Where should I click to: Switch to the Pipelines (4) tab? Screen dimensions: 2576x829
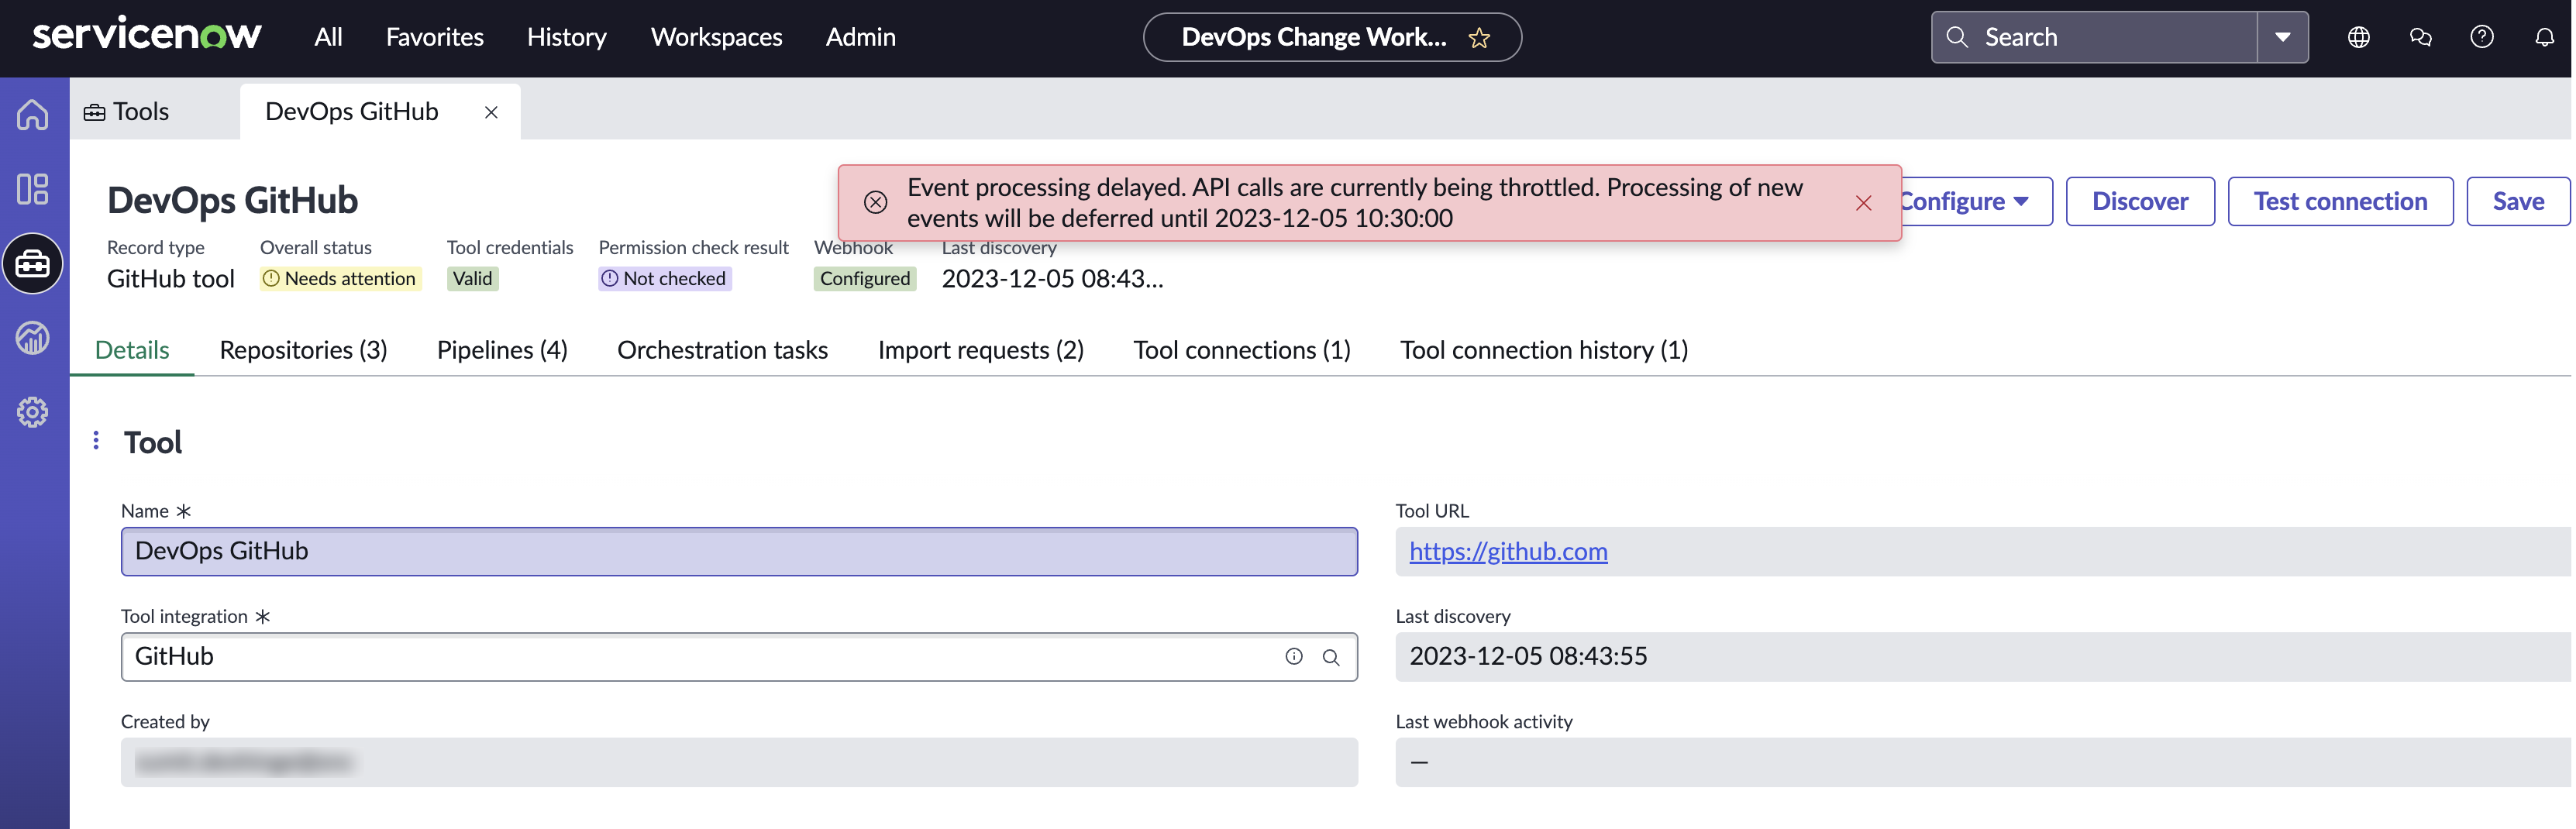click(x=502, y=350)
